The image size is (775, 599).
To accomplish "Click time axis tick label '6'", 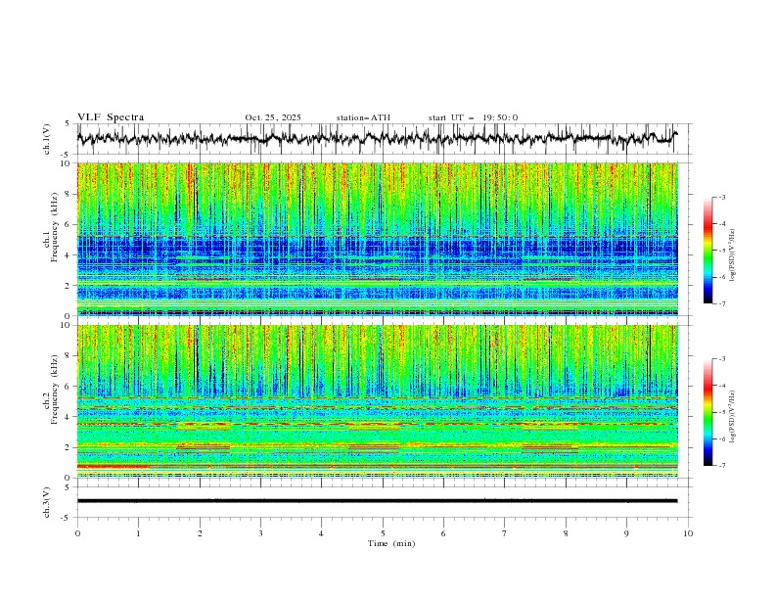I will pos(443,533).
